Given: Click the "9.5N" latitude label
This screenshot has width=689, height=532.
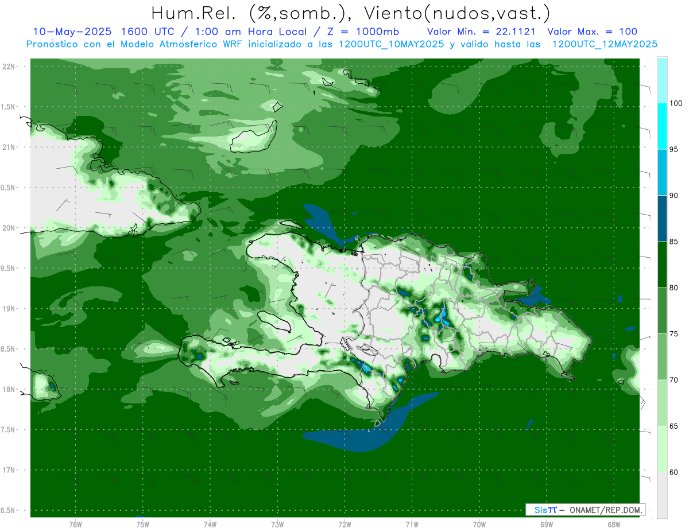Looking at the screenshot, I should [9, 268].
